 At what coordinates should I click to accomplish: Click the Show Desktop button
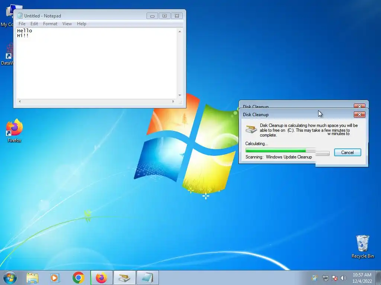[x=378, y=278]
